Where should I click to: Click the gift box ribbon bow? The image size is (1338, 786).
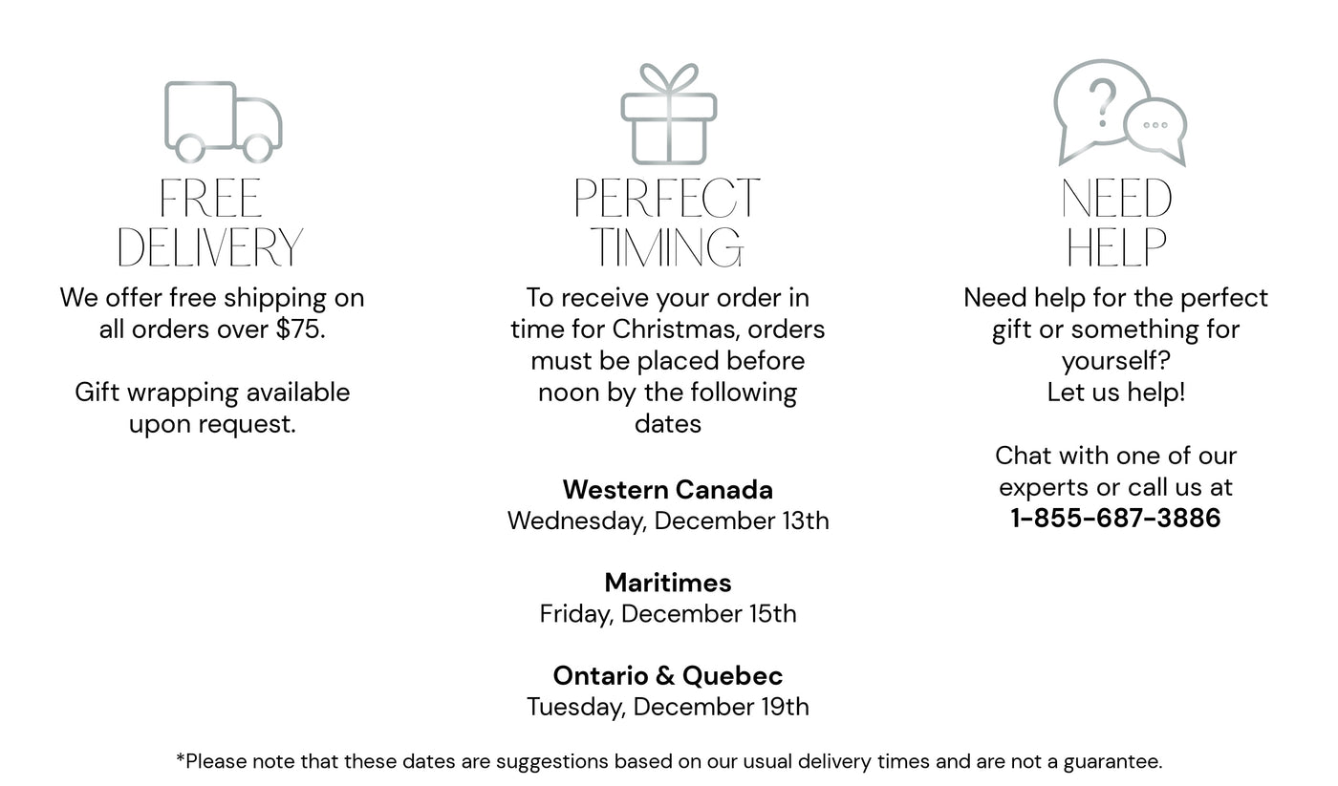click(668, 78)
